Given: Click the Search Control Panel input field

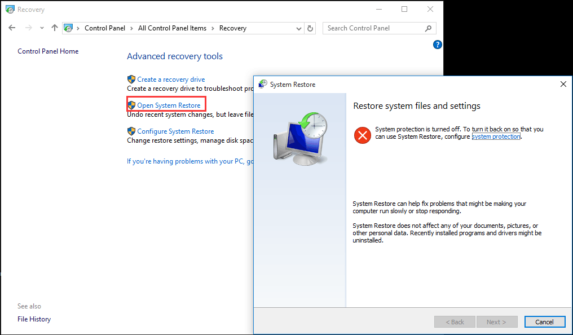Looking at the screenshot, I should click(372, 28).
